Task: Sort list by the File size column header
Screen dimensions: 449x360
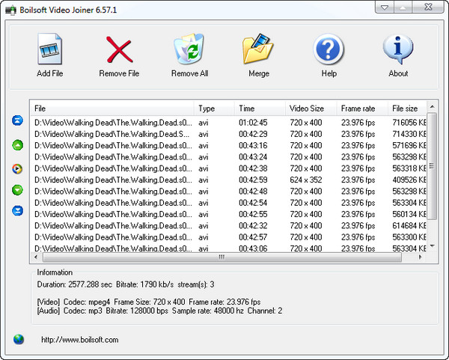Action: (407, 109)
